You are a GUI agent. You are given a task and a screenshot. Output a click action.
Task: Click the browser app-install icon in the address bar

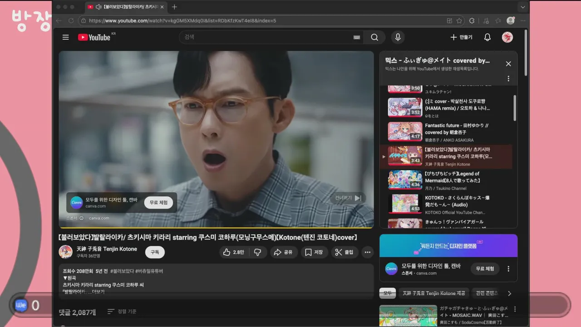click(449, 20)
